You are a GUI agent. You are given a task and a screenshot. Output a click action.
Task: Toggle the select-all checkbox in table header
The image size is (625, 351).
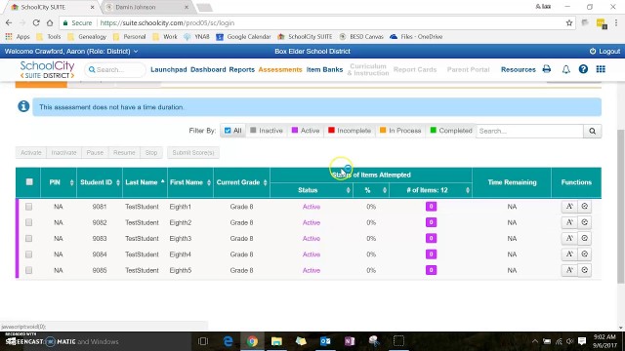click(x=29, y=182)
